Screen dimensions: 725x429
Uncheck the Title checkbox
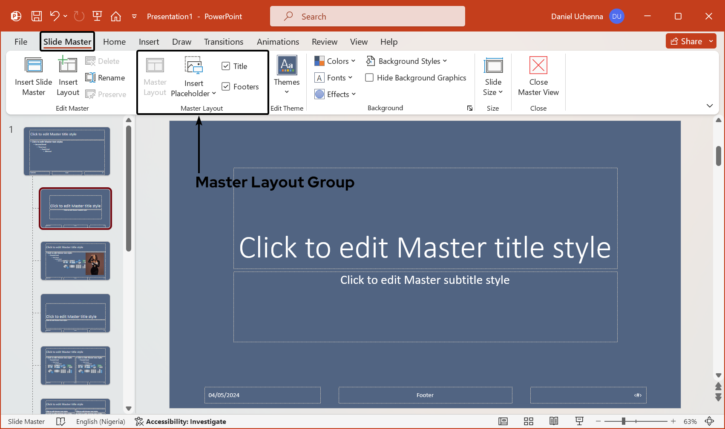coord(226,66)
